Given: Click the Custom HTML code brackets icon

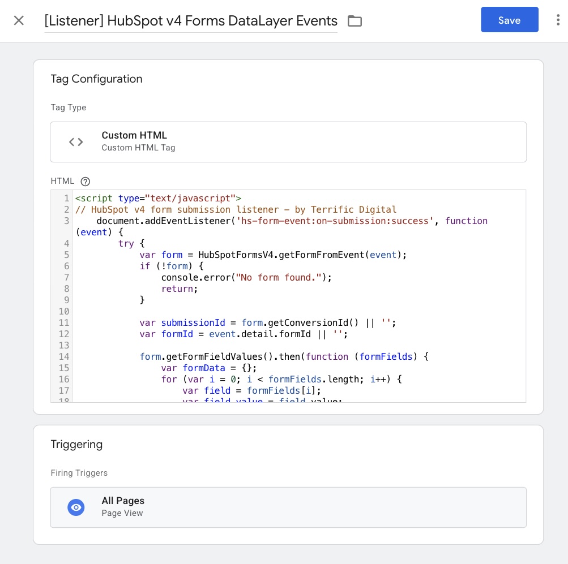Looking at the screenshot, I should click(x=76, y=142).
